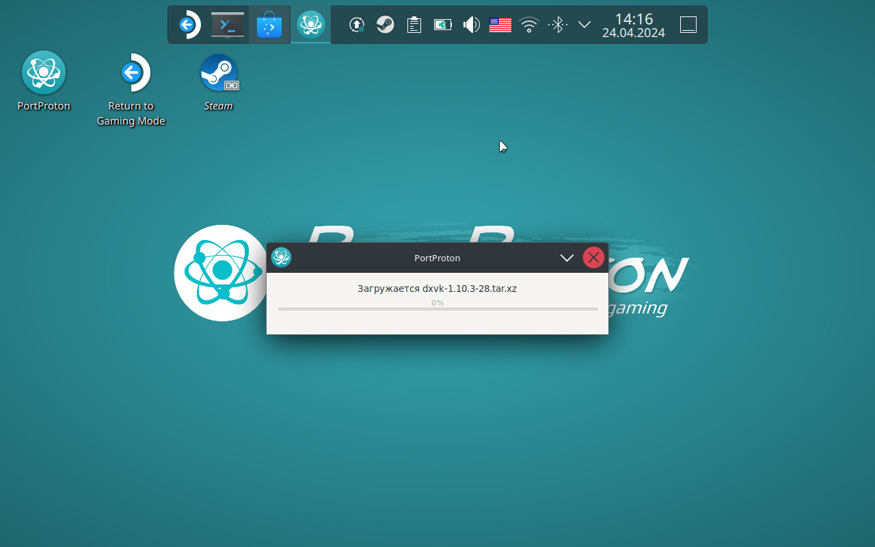
Task: Click the "0%" progress percentage label
Action: coord(437,302)
